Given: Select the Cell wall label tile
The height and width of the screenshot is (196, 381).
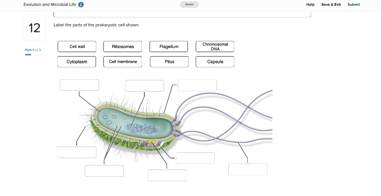Looking at the screenshot, I should (77, 46).
